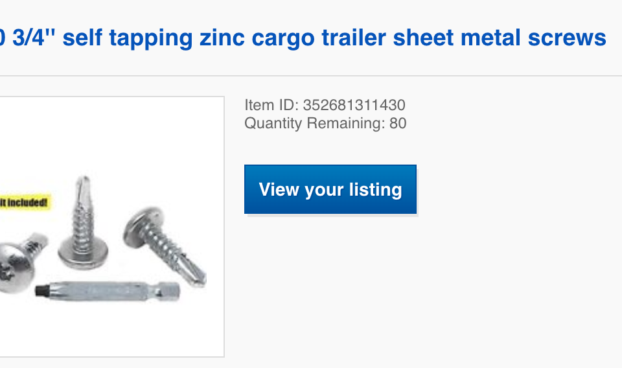The height and width of the screenshot is (368, 622).
Task: Click the Item ID number 352681311430
Action: click(x=354, y=105)
